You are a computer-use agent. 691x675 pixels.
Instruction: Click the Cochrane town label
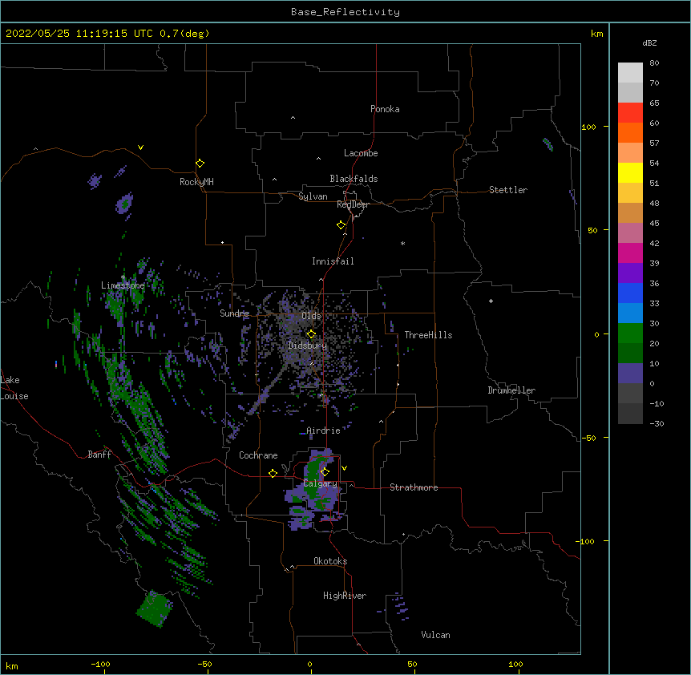pyautogui.click(x=258, y=455)
